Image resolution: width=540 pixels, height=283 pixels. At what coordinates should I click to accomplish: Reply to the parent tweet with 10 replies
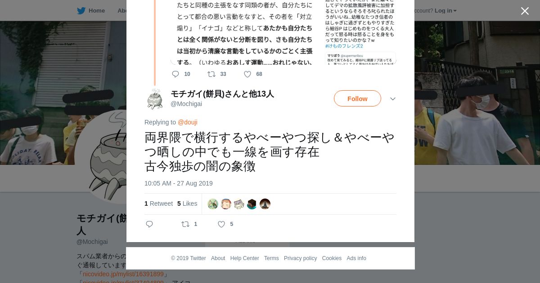175,74
